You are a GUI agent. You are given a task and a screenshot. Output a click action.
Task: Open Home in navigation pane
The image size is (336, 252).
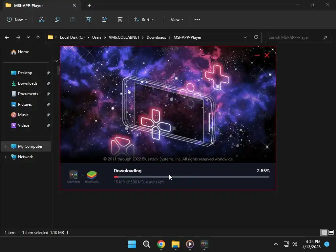[20, 52]
